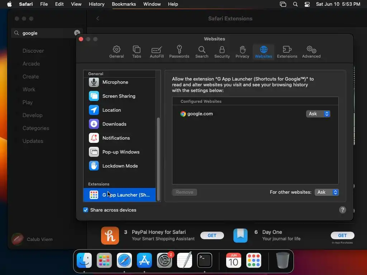The width and height of the screenshot is (367, 275).
Task: Open the Privacy preferences pane
Action: point(242,52)
